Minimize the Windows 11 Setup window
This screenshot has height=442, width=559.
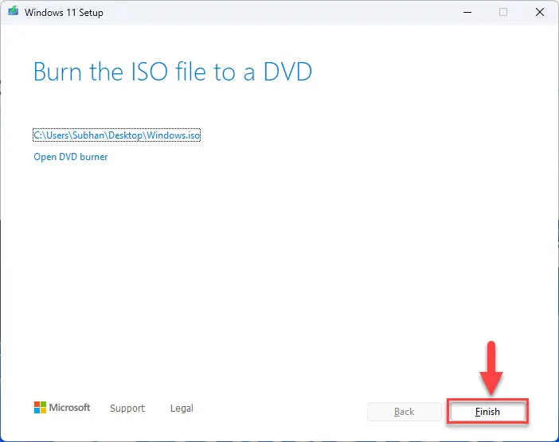(x=467, y=12)
